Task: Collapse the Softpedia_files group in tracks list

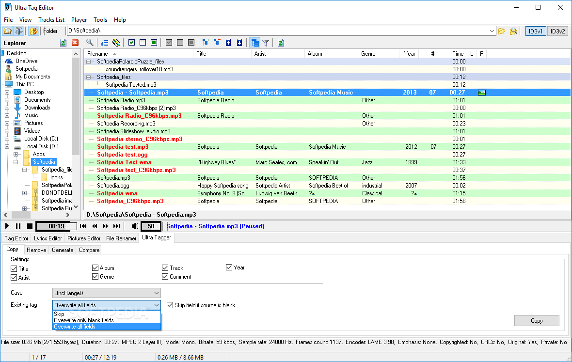Action: [x=88, y=77]
